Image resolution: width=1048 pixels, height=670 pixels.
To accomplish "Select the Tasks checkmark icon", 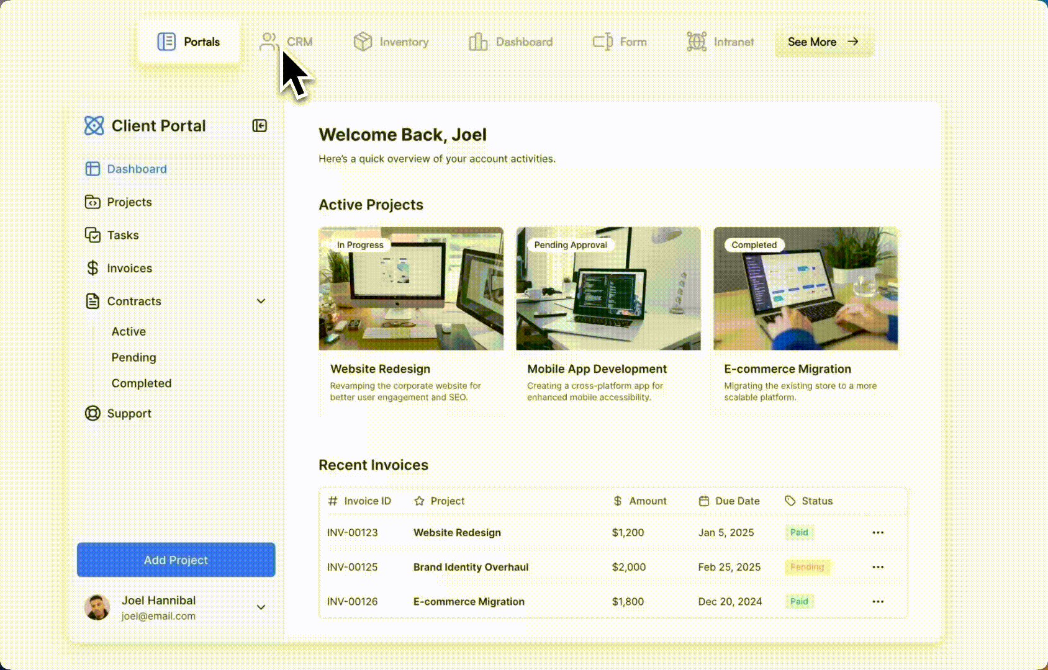I will pos(92,235).
